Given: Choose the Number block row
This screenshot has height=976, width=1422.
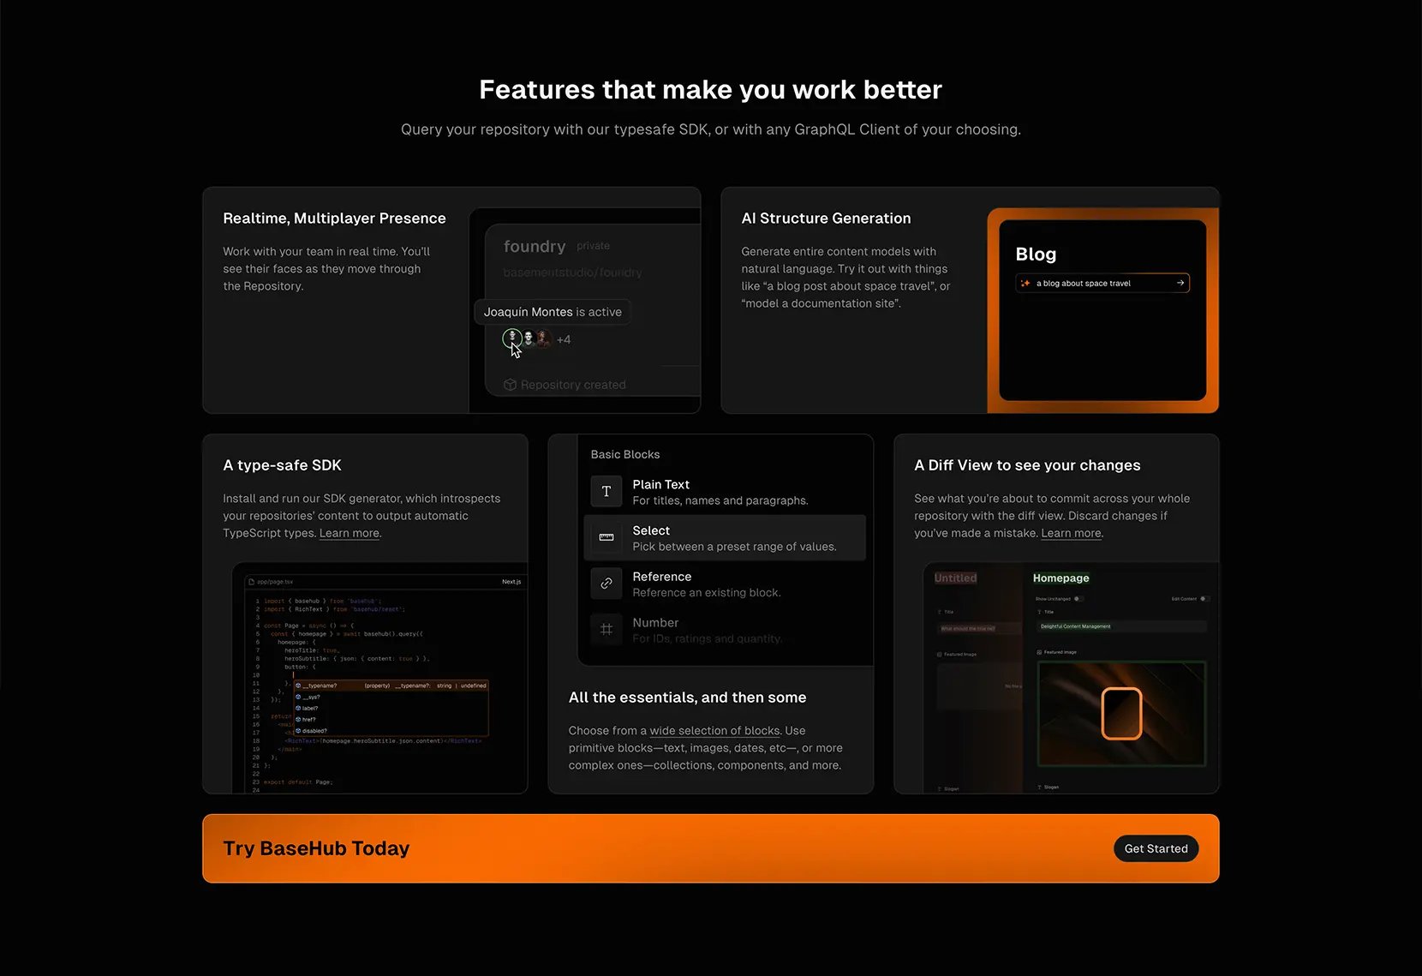Looking at the screenshot, I should [725, 630].
